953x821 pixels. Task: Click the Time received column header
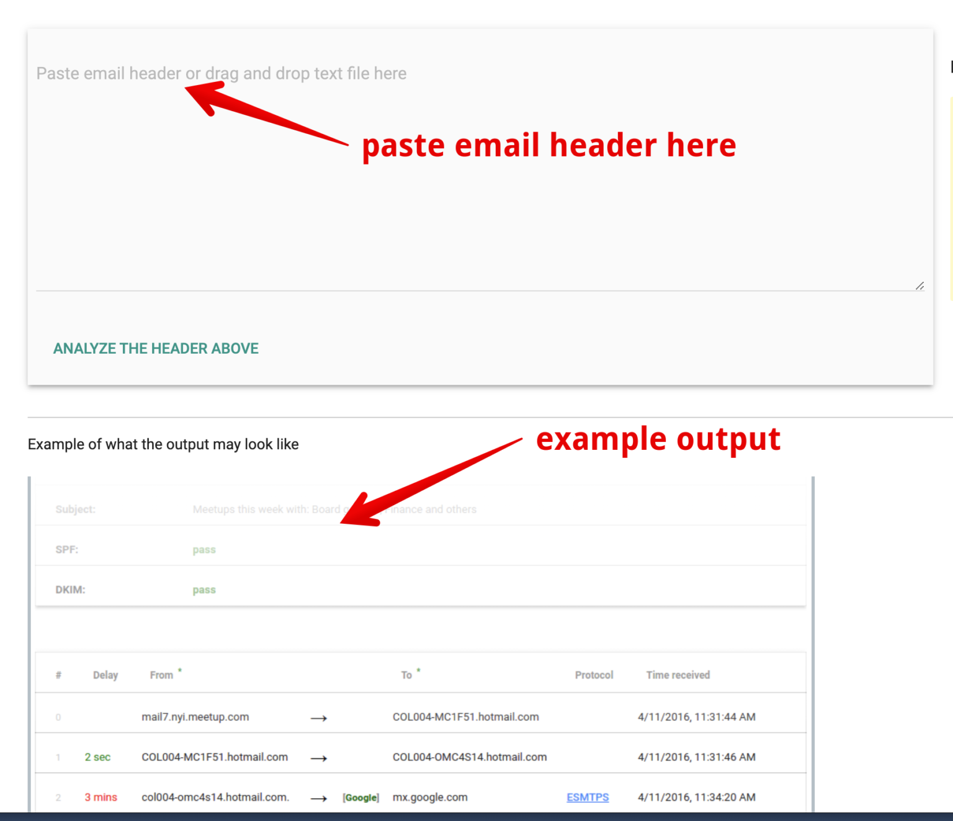click(678, 675)
